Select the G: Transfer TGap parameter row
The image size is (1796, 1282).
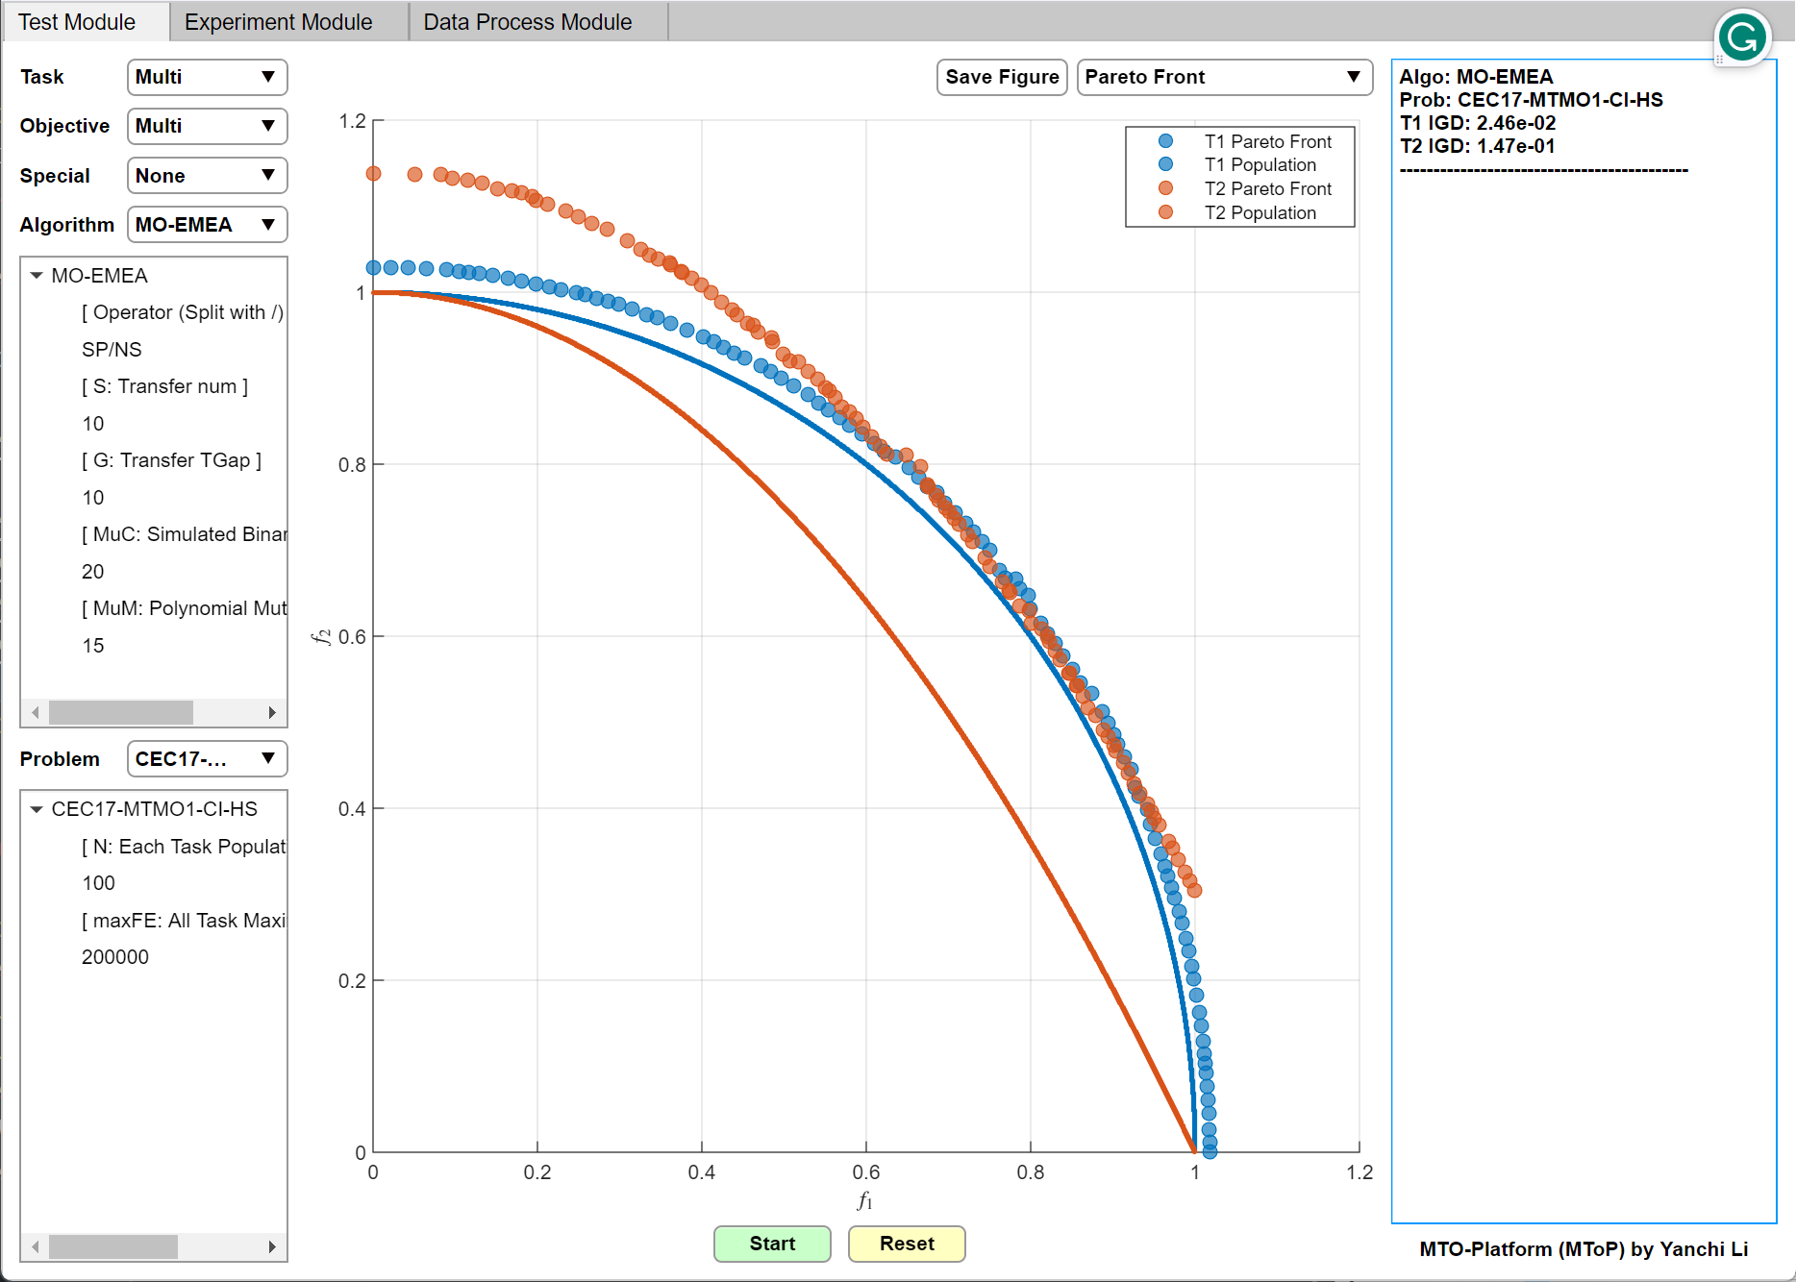[172, 460]
